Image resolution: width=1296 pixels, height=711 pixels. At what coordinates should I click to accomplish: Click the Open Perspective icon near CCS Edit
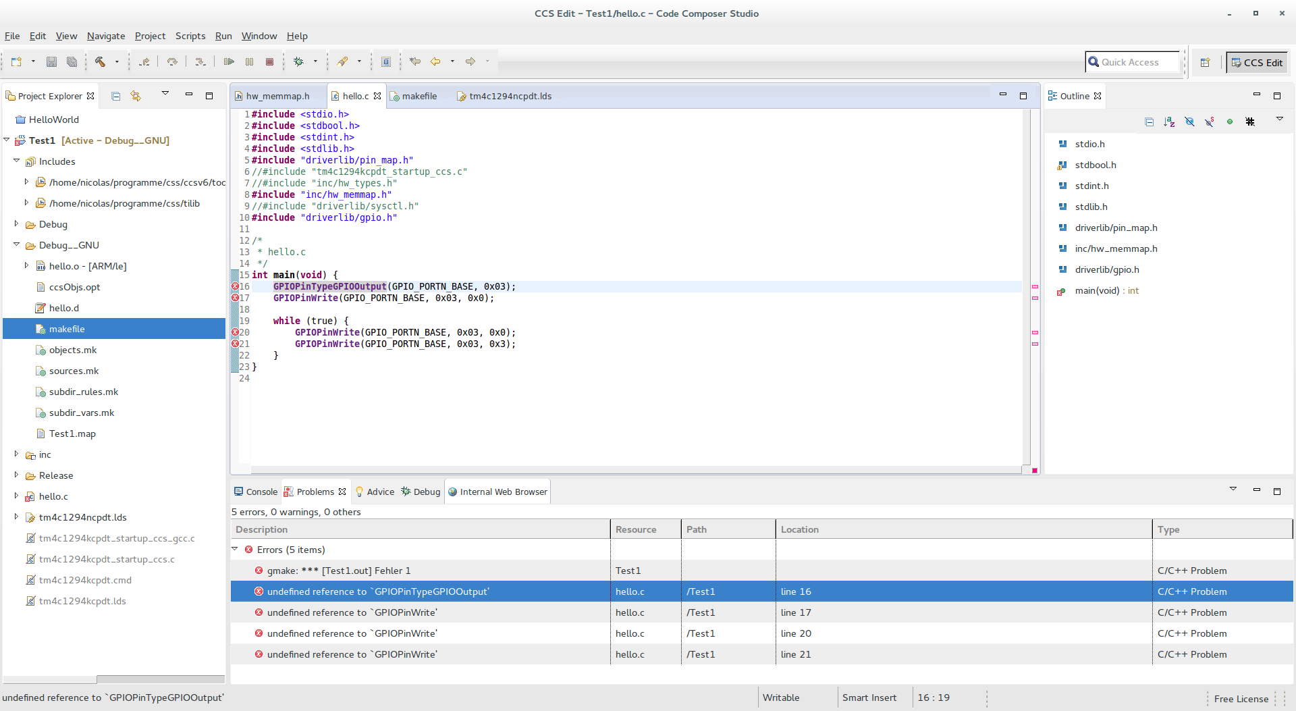click(x=1206, y=62)
